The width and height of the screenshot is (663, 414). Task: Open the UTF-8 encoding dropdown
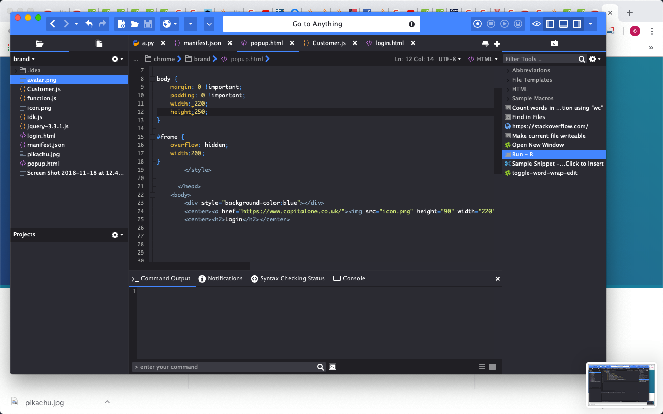pyautogui.click(x=450, y=59)
